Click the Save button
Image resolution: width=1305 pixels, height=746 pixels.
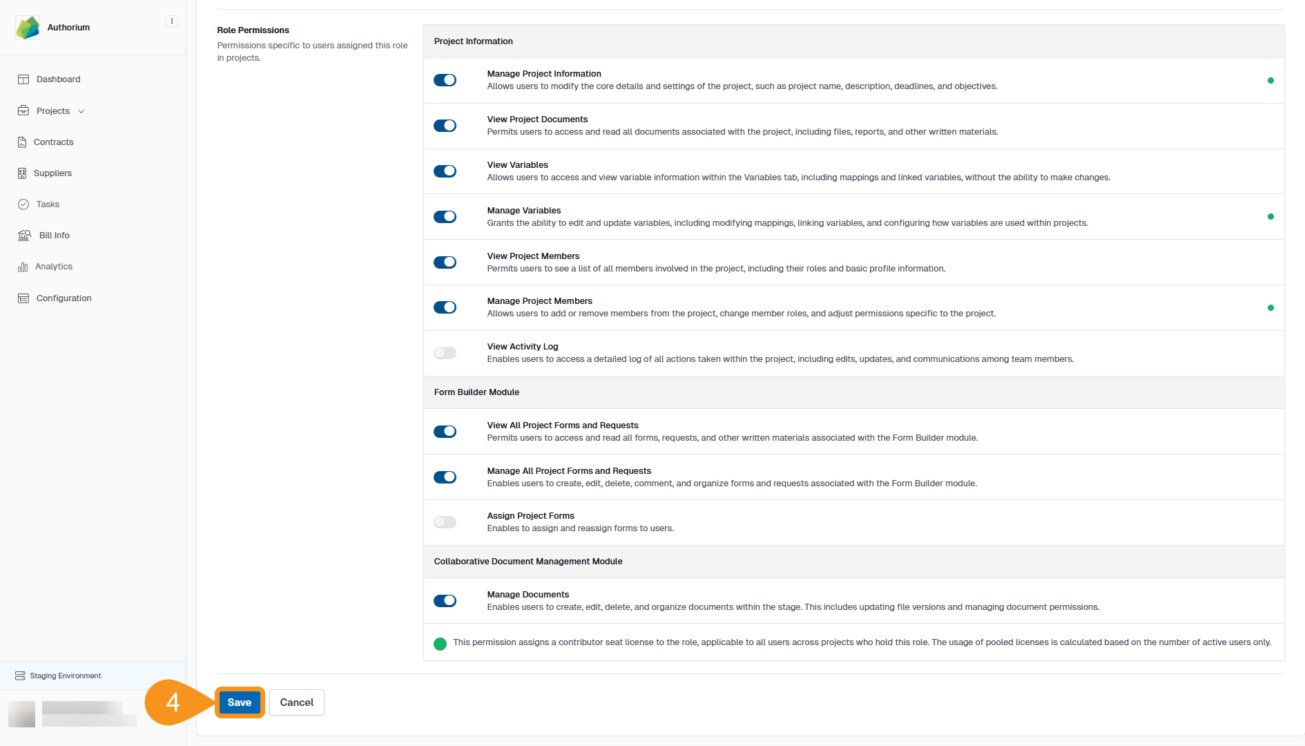[x=239, y=702]
